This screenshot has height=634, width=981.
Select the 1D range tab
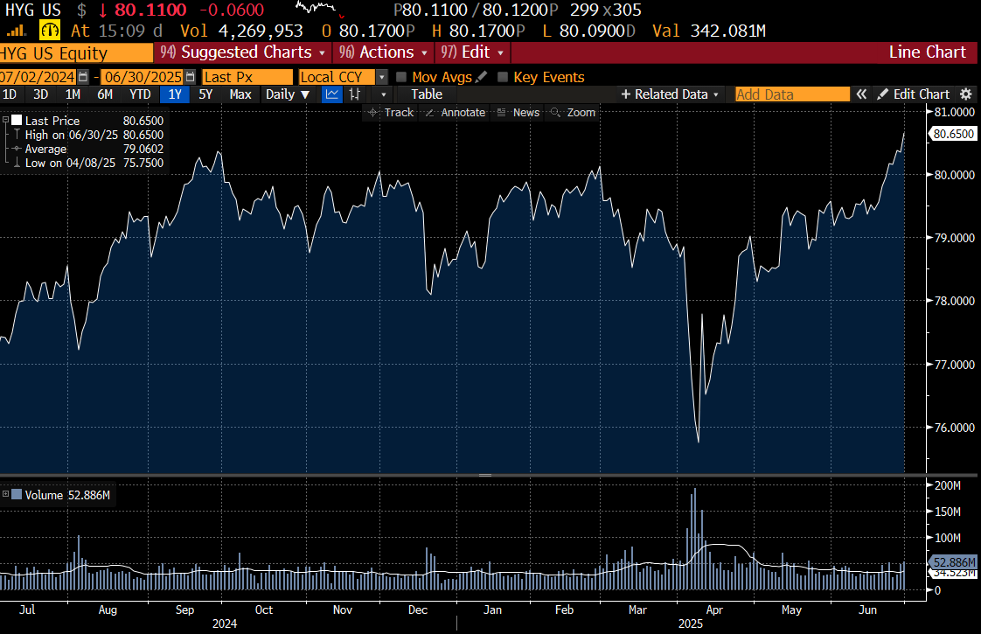click(x=10, y=94)
